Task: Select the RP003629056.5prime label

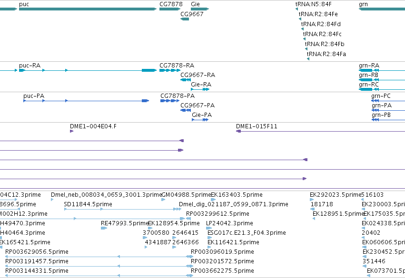Action: [x=37, y=252]
